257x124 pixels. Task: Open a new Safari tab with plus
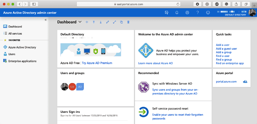254,5
